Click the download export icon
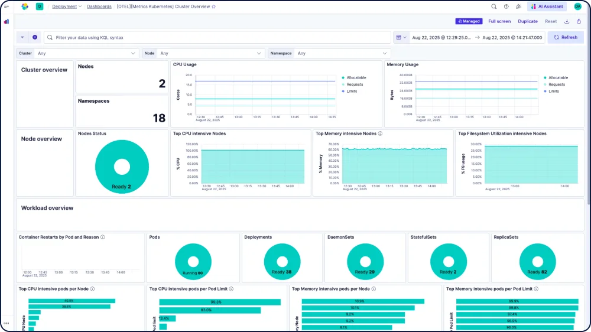591x332 pixels. pos(567,21)
